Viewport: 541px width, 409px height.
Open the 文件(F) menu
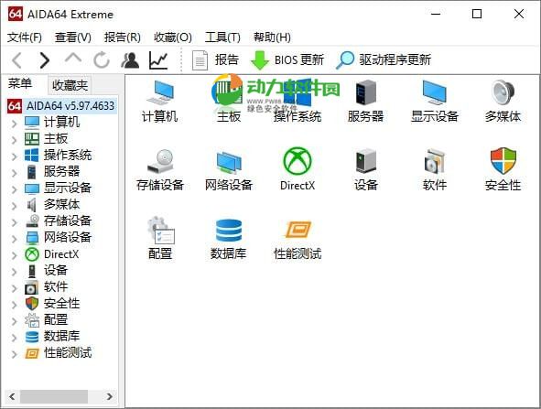[25, 38]
